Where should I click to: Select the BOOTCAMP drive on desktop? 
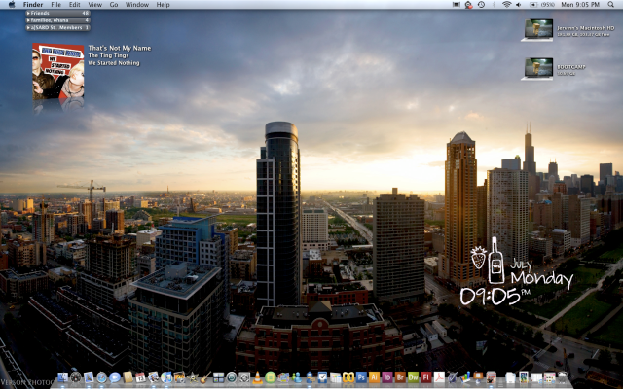tap(538, 68)
